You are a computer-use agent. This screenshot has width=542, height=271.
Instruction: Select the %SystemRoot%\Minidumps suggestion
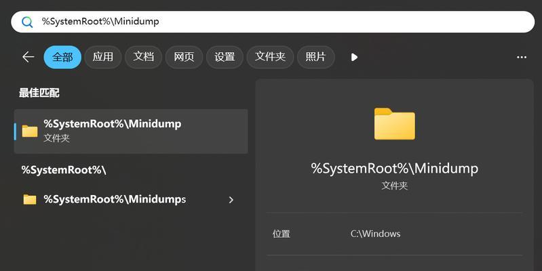tap(131, 200)
